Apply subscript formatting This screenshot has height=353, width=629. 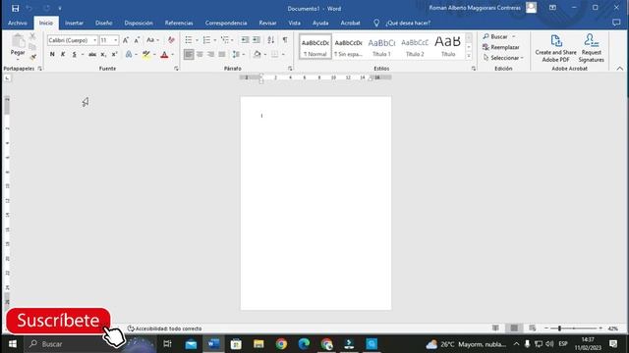pos(103,55)
